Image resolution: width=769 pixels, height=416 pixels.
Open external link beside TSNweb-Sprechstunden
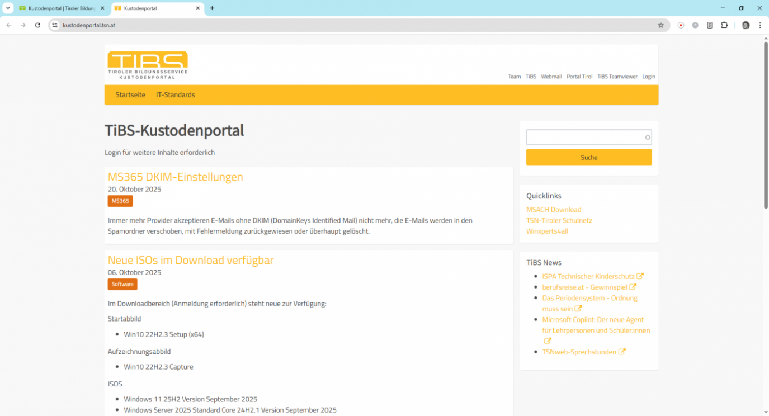[x=623, y=352]
